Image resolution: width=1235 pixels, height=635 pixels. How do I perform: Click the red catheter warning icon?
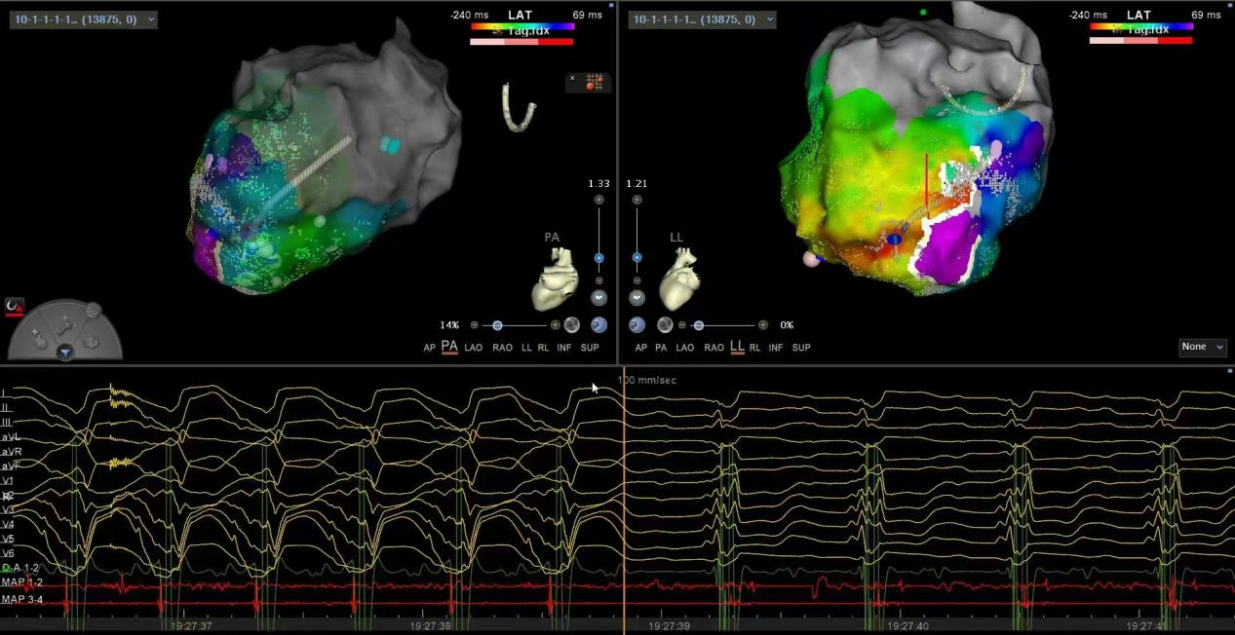(x=15, y=308)
